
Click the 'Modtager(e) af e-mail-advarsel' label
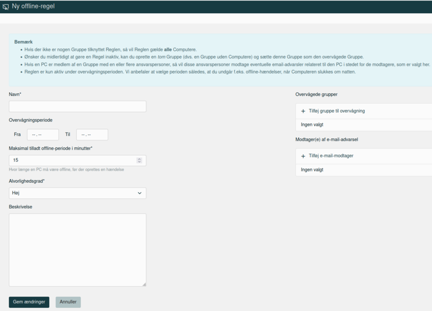[327, 139]
